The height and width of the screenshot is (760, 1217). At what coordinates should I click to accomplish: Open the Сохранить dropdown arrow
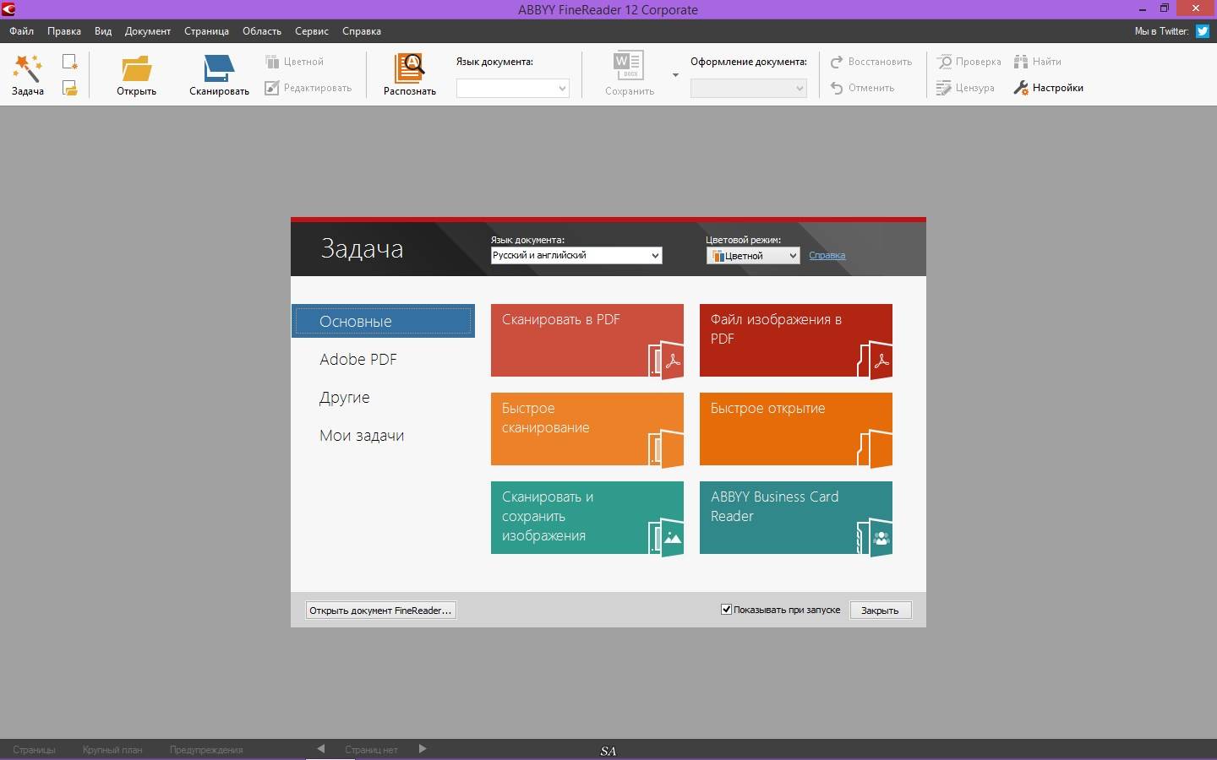tap(675, 75)
